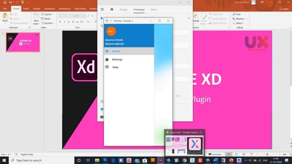Select the XD Select arrow tool
This screenshot has height=164, width=292.
pyautogui.click(x=102, y=18)
